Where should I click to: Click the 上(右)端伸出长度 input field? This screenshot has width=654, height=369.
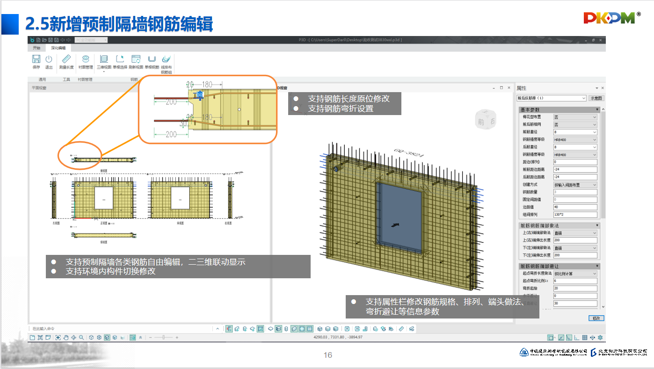click(575, 240)
